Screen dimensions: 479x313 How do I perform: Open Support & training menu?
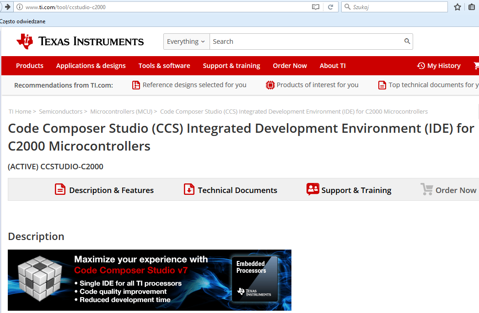(231, 66)
